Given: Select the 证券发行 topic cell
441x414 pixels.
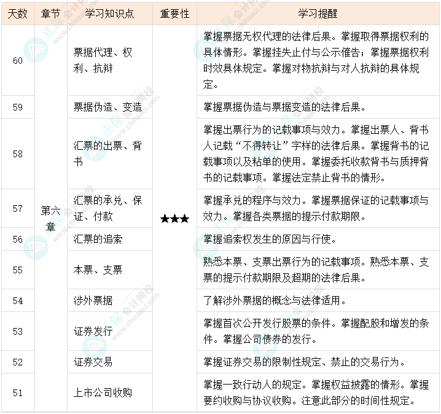Looking at the screenshot, I should click(x=93, y=331).
